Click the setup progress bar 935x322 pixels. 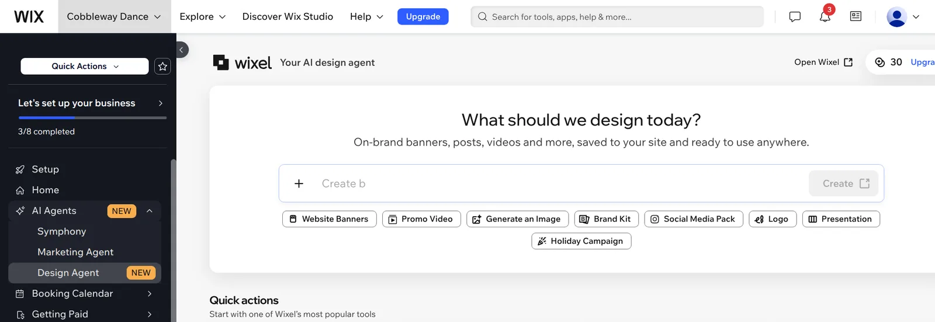pos(92,117)
